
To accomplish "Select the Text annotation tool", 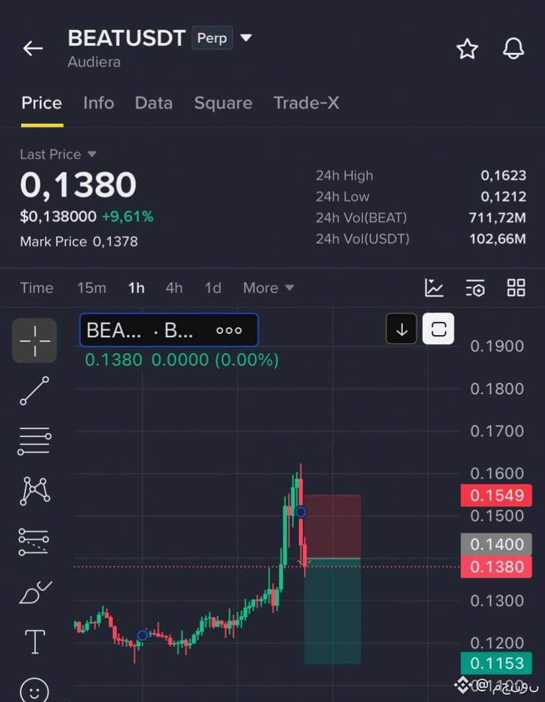I will 34,642.
